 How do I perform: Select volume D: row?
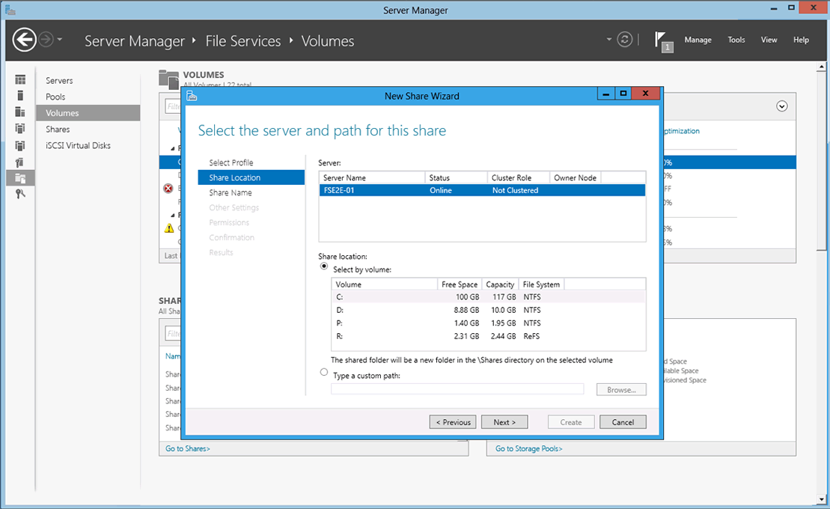tap(488, 311)
